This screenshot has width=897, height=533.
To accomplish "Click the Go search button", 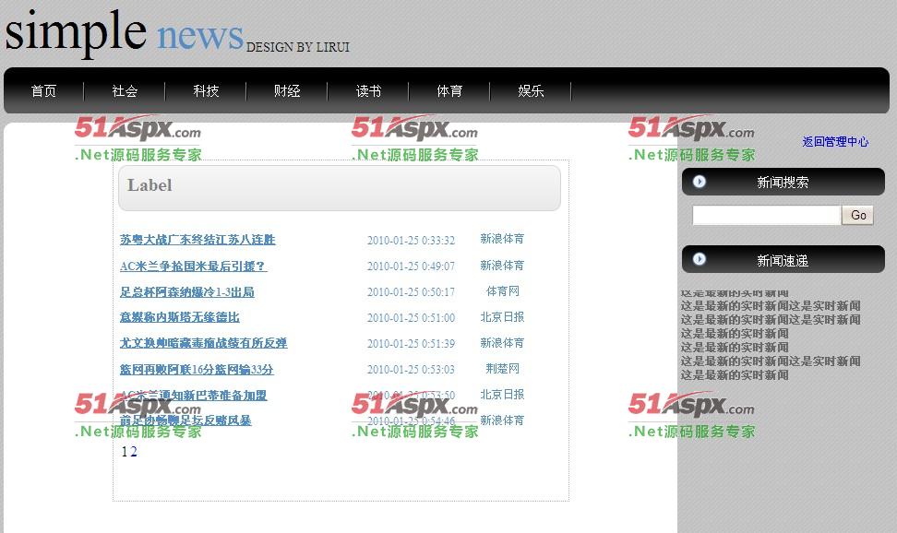I will pos(857,215).
